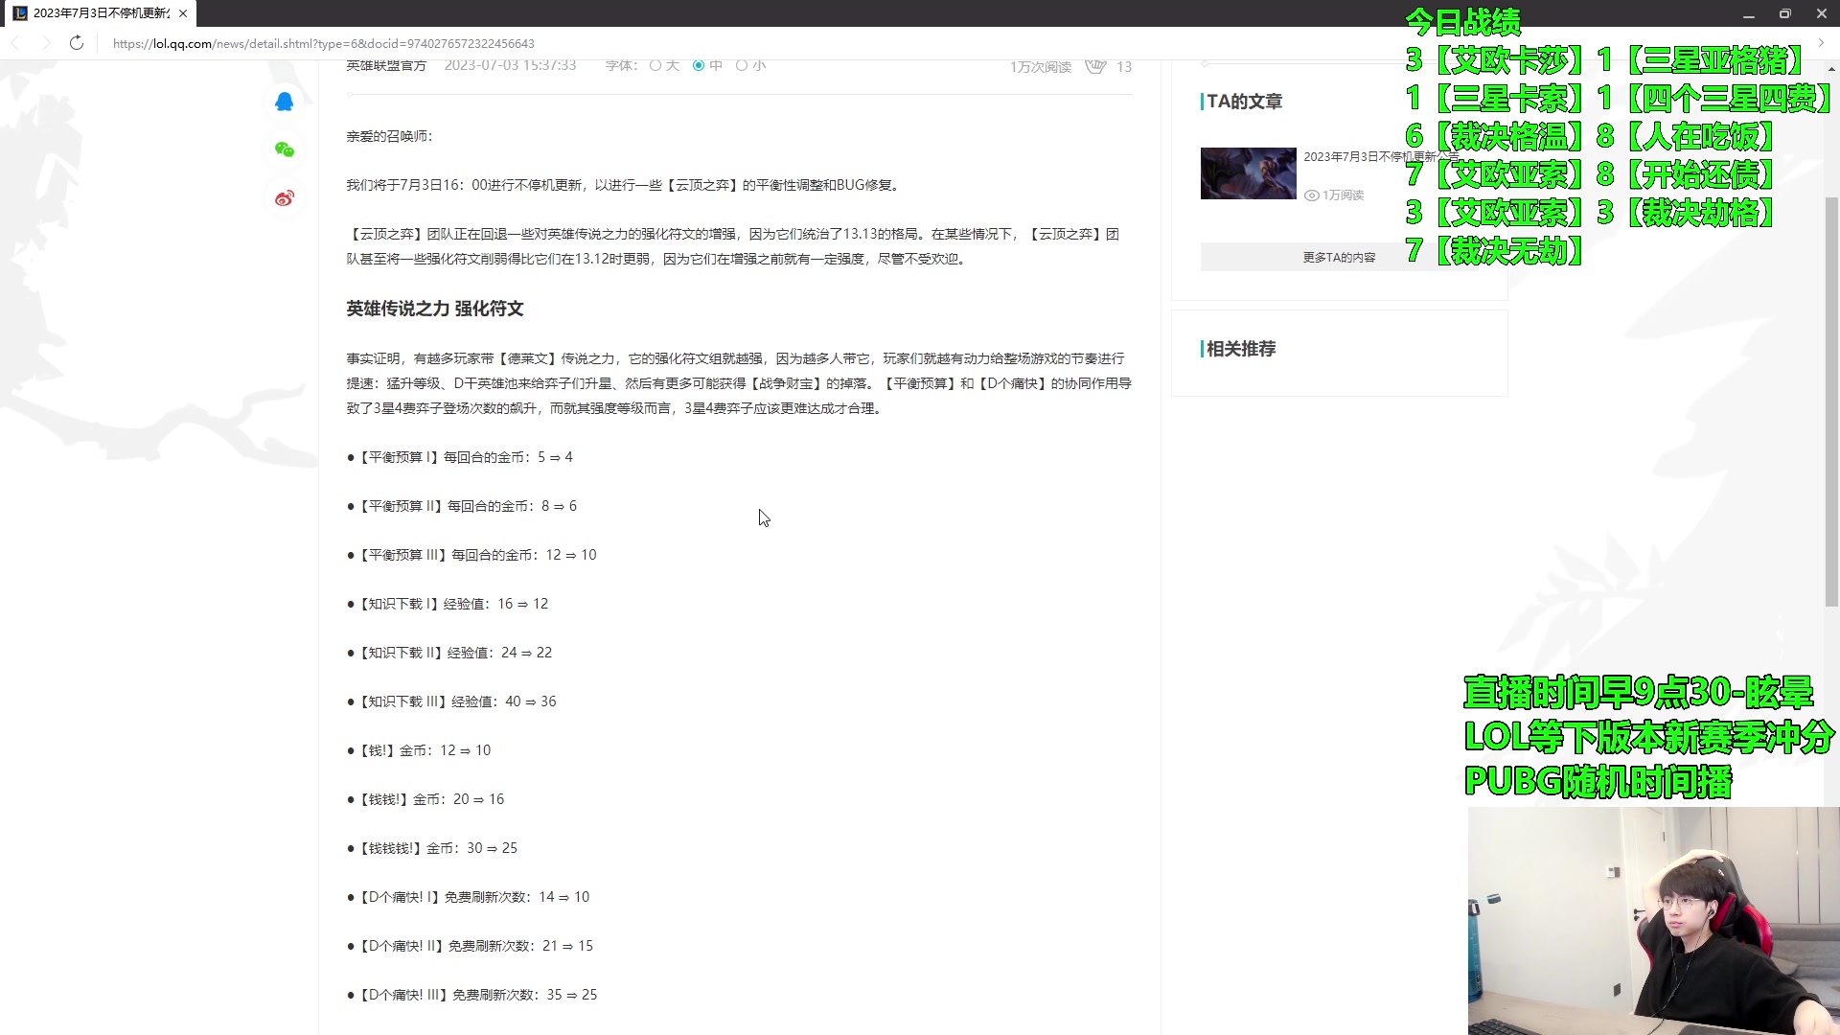The width and height of the screenshot is (1840, 1035).
Task: Click the 亲爱的召唤师 greeting text
Action: tap(389, 136)
